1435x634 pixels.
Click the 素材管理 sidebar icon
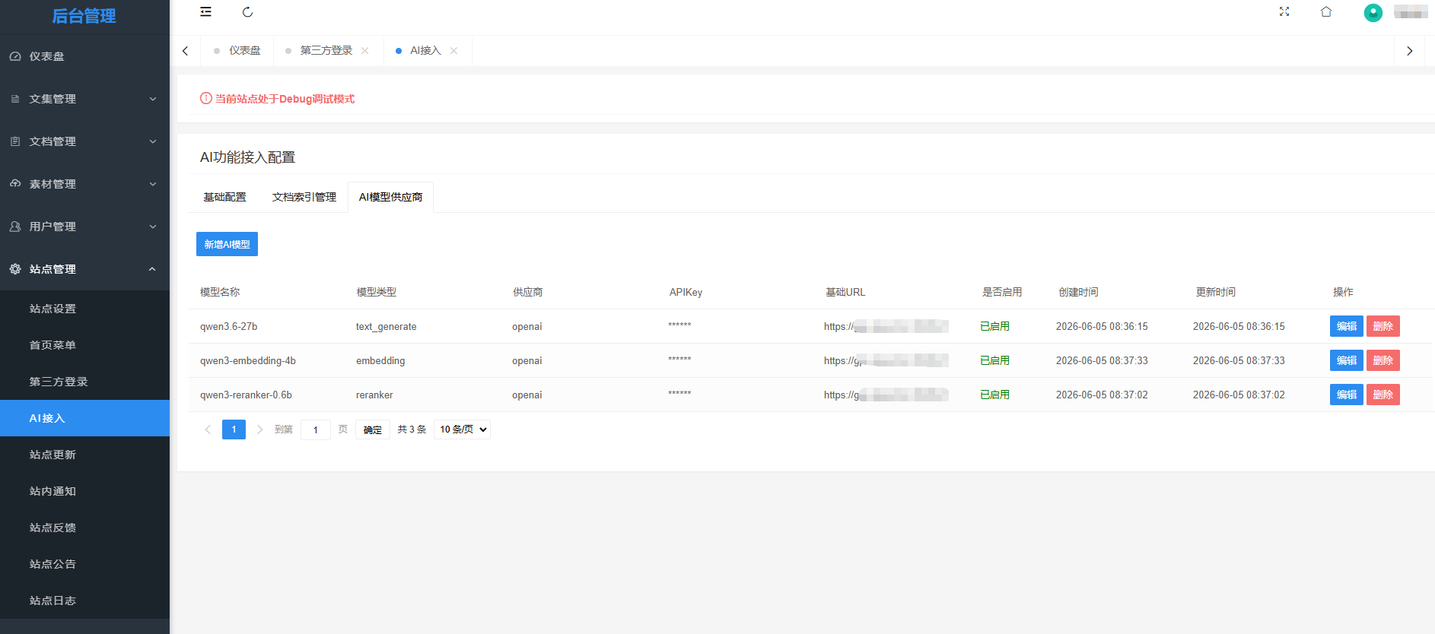pos(15,184)
